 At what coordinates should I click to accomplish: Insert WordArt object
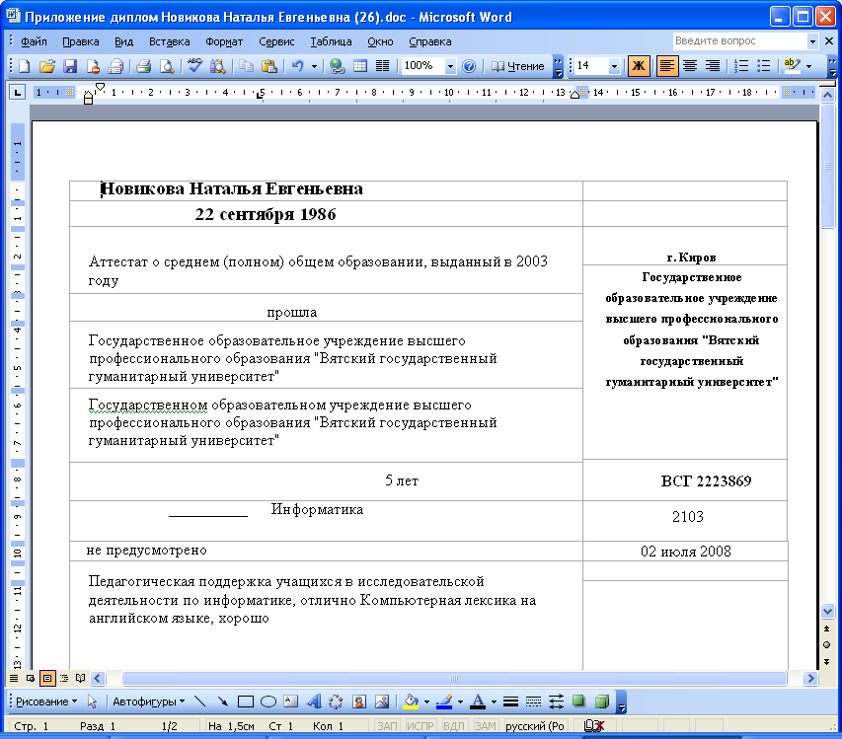314,702
